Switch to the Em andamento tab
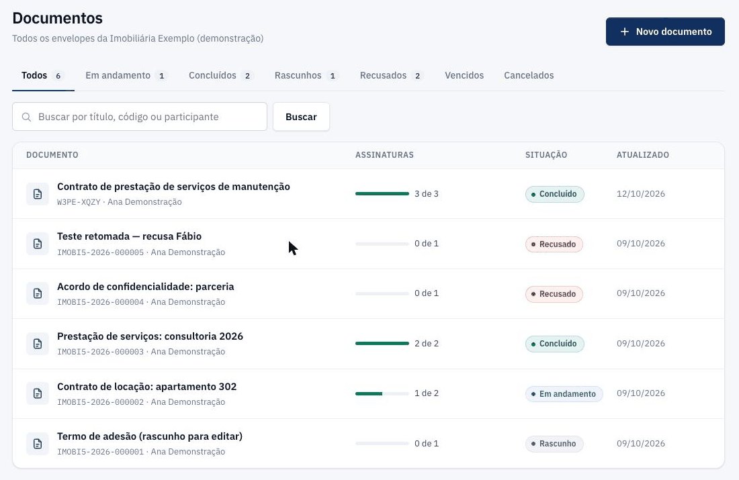The height and width of the screenshot is (480, 739). click(126, 75)
